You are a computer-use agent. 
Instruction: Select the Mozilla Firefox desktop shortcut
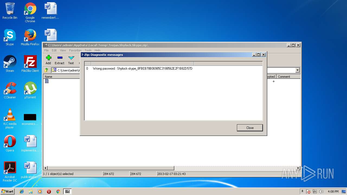point(30,37)
